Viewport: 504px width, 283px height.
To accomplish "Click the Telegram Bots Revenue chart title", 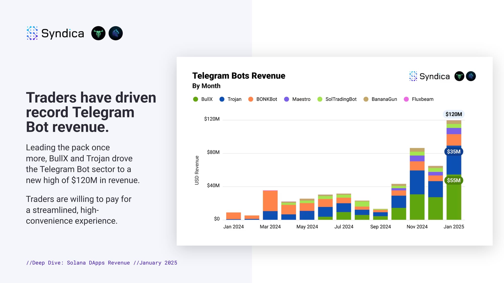I will pos(239,76).
